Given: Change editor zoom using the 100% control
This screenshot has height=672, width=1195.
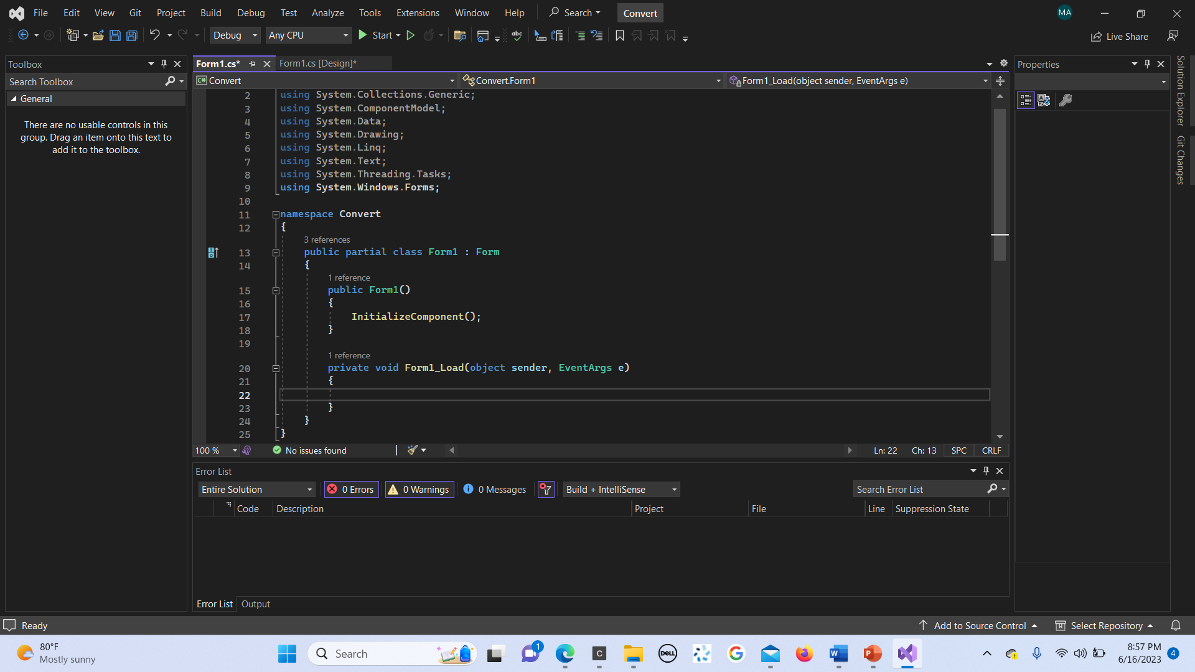Looking at the screenshot, I should click(215, 450).
